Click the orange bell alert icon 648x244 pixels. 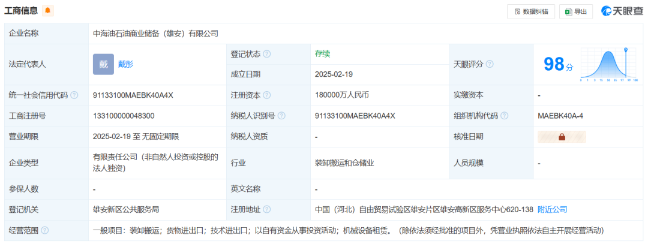point(47,11)
